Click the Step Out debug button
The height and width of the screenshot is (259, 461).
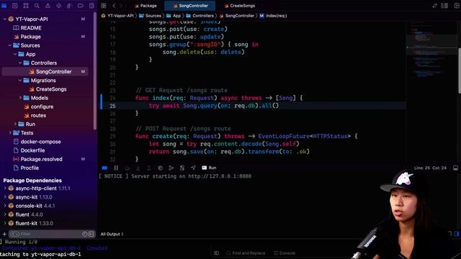(149, 168)
